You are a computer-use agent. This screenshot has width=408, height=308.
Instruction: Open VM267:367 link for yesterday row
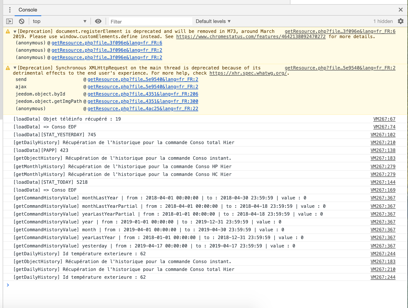pyautogui.click(x=383, y=246)
